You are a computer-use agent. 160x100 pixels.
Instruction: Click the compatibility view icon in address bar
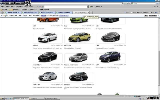pyautogui.click(x=125, y=3)
